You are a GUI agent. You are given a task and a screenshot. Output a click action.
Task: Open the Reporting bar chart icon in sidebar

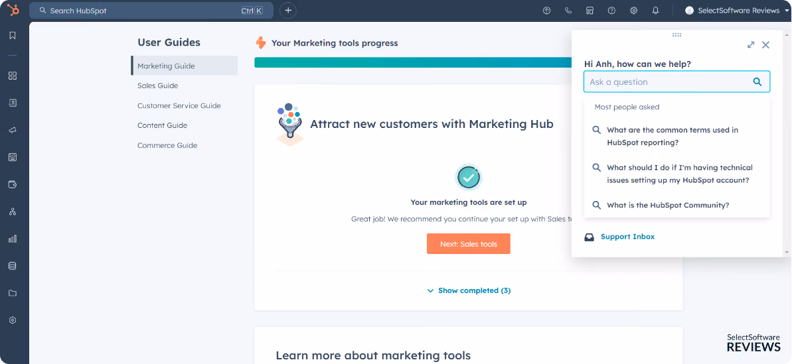pyautogui.click(x=13, y=239)
